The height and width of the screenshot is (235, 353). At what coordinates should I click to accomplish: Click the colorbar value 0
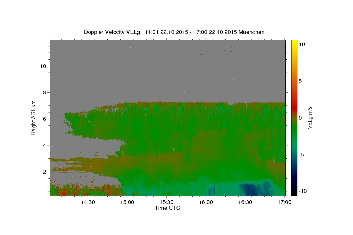coord(300,118)
